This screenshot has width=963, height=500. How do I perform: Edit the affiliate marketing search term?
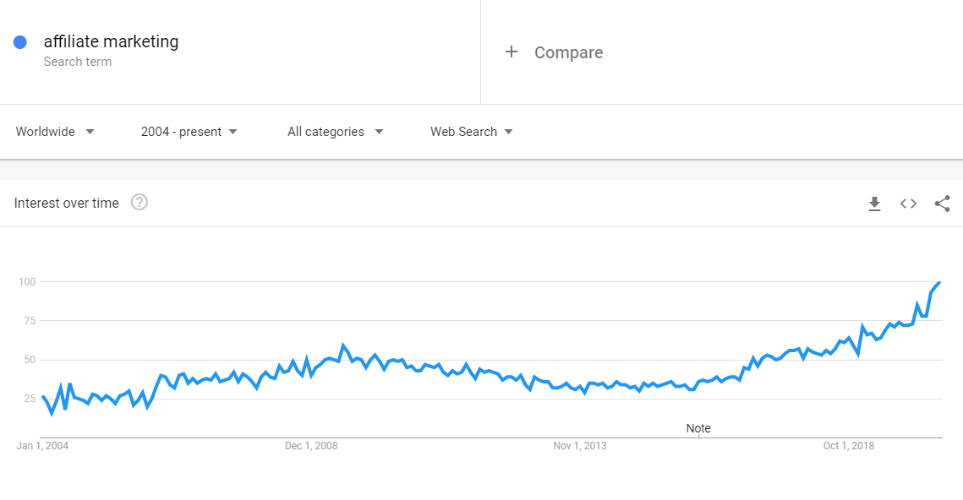pyautogui.click(x=111, y=41)
